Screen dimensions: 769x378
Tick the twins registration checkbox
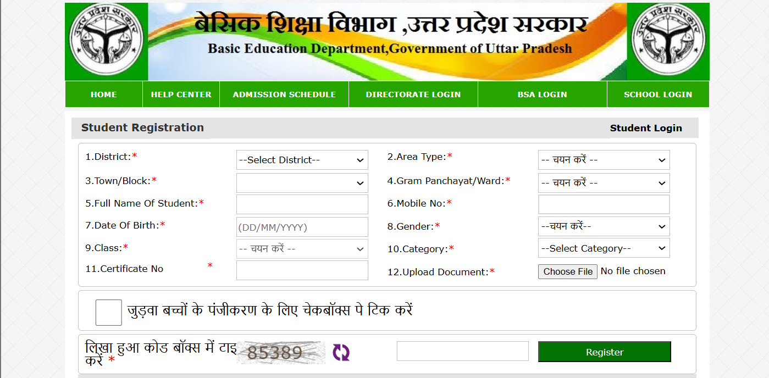coord(108,312)
